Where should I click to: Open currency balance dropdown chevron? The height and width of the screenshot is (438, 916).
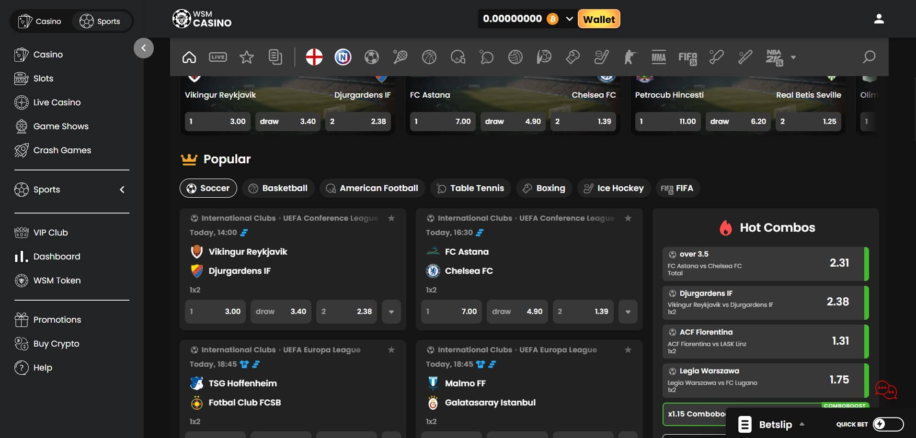[569, 19]
